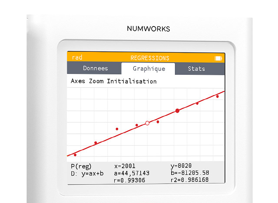The width and height of the screenshot is (278, 203).
Task: Open the Stats tab
Action: [x=200, y=69]
